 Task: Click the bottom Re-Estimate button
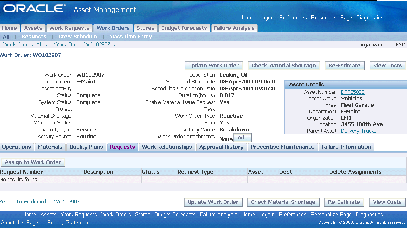click(x=344, y=202)
